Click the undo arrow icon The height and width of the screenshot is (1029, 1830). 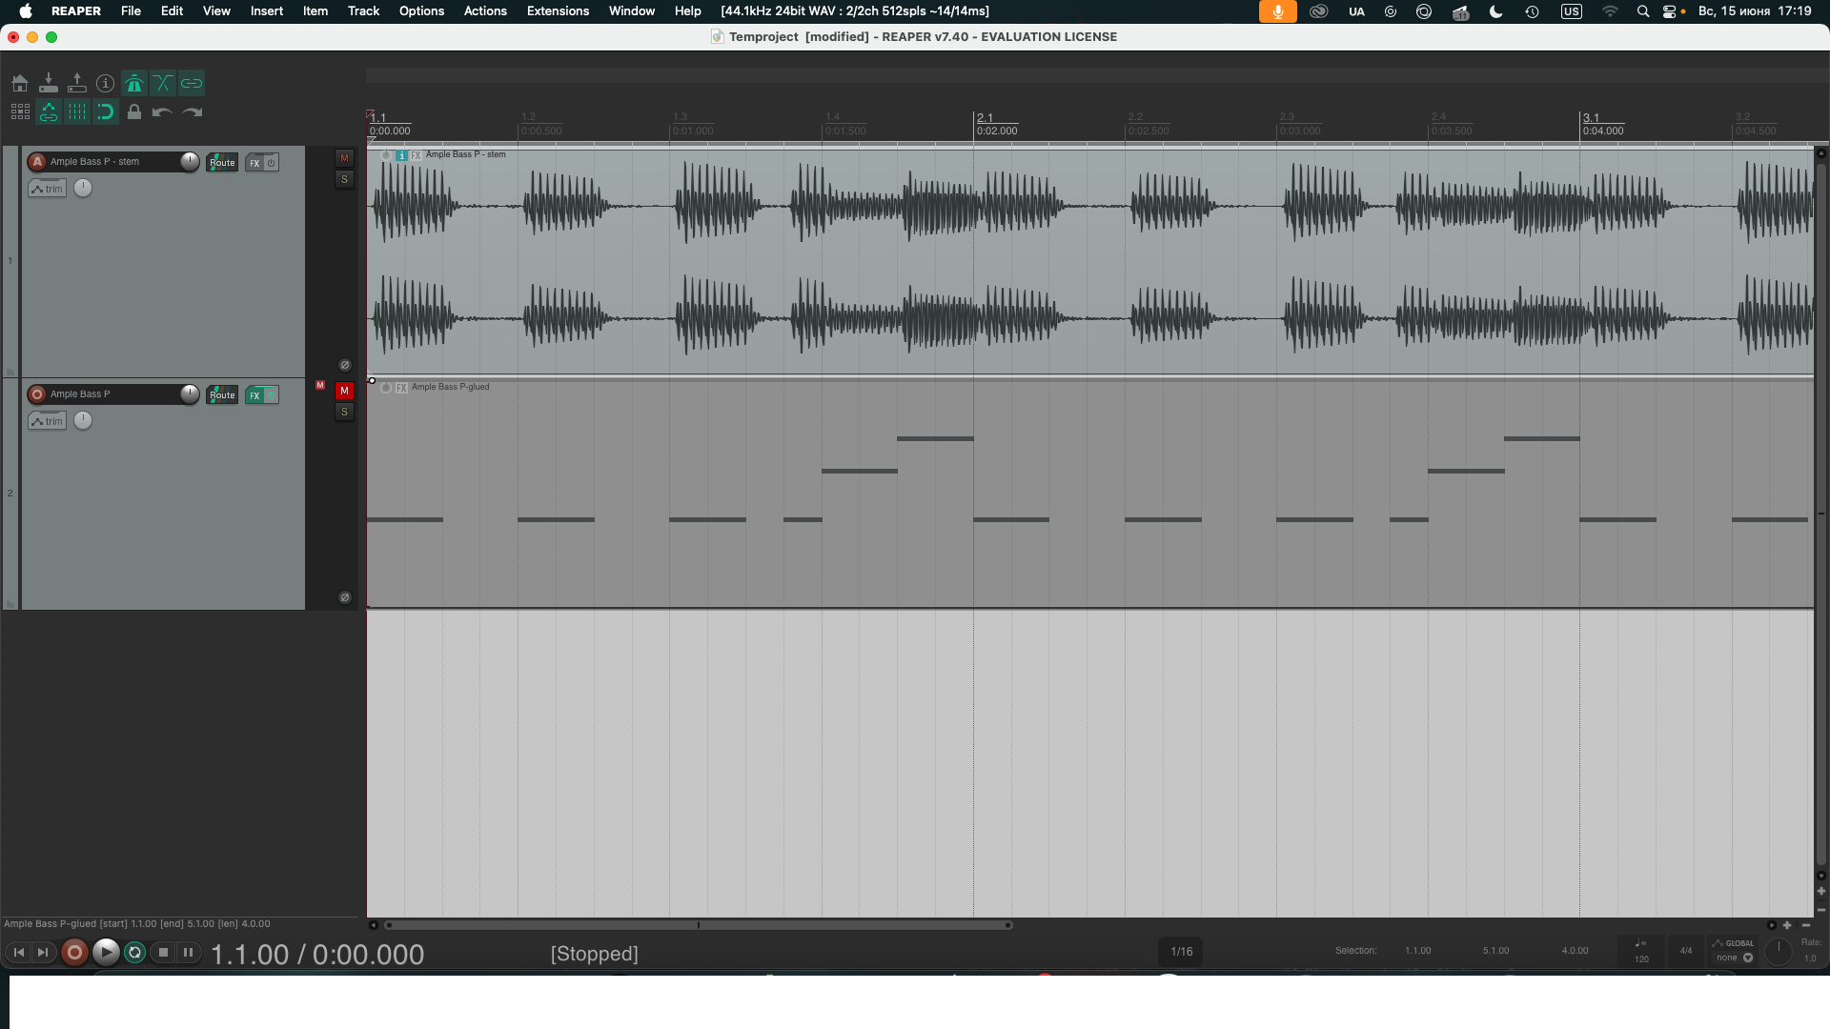point(162,112)
